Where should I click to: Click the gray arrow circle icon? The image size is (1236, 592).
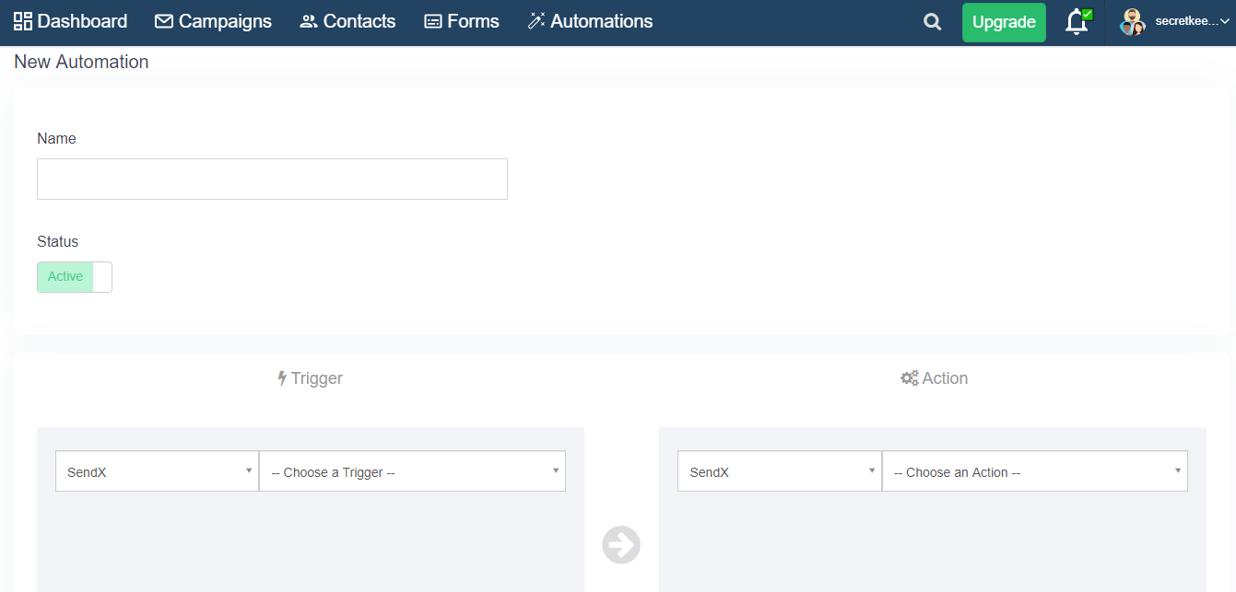[621, 544]
